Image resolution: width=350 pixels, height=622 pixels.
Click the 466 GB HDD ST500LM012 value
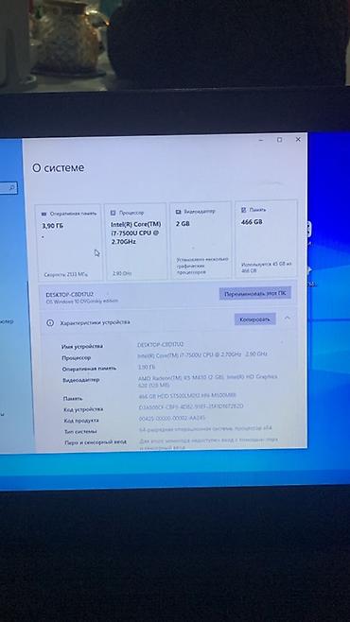(187, 395)
